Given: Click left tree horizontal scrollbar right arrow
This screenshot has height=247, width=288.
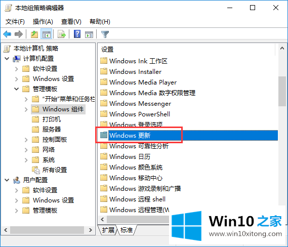Looking at the screenshot, I should click(90, 230).
